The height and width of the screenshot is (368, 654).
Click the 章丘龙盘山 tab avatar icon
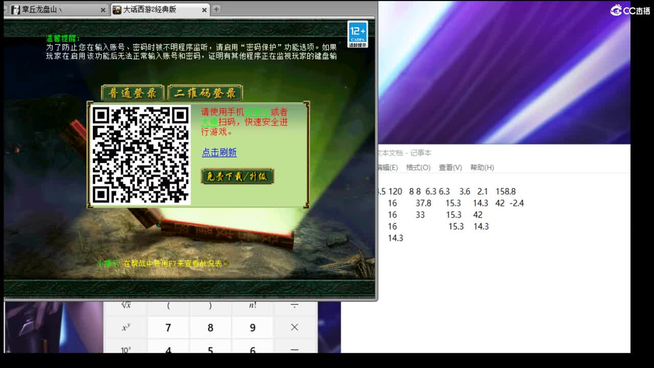(x=15, y=10)
